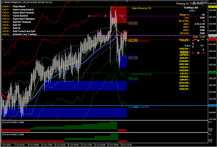Click the 159.106 level label box
The width and height of the screenshot is (217, 147).
pyautogui.click(x=133, y=58)
